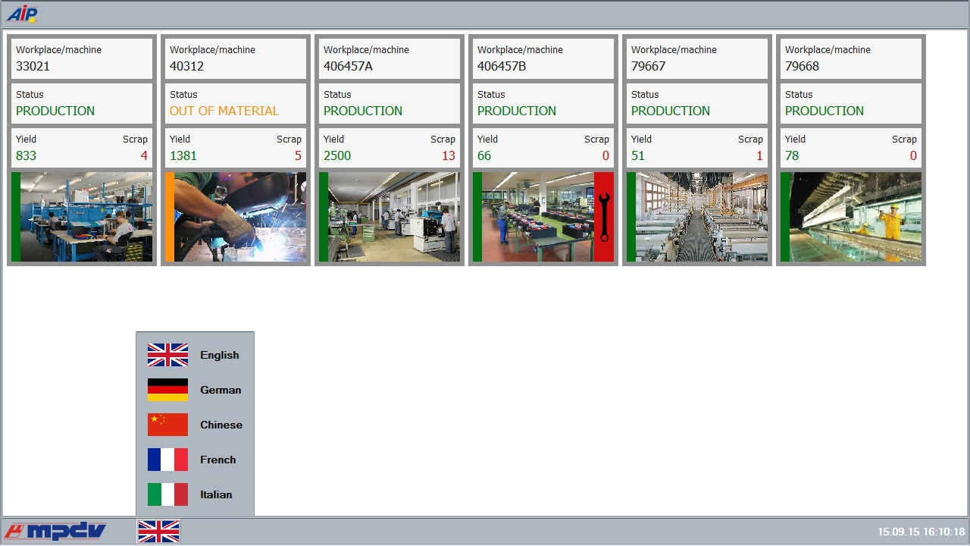Select German in the language menu

195,390
